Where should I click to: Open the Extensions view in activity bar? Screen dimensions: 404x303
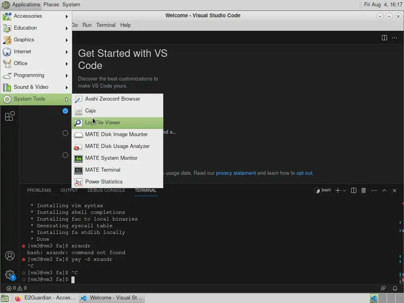click(x=10, y=116)
